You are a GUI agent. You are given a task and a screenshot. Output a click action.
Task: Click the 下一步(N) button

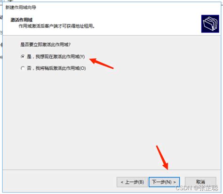(164, 182)
